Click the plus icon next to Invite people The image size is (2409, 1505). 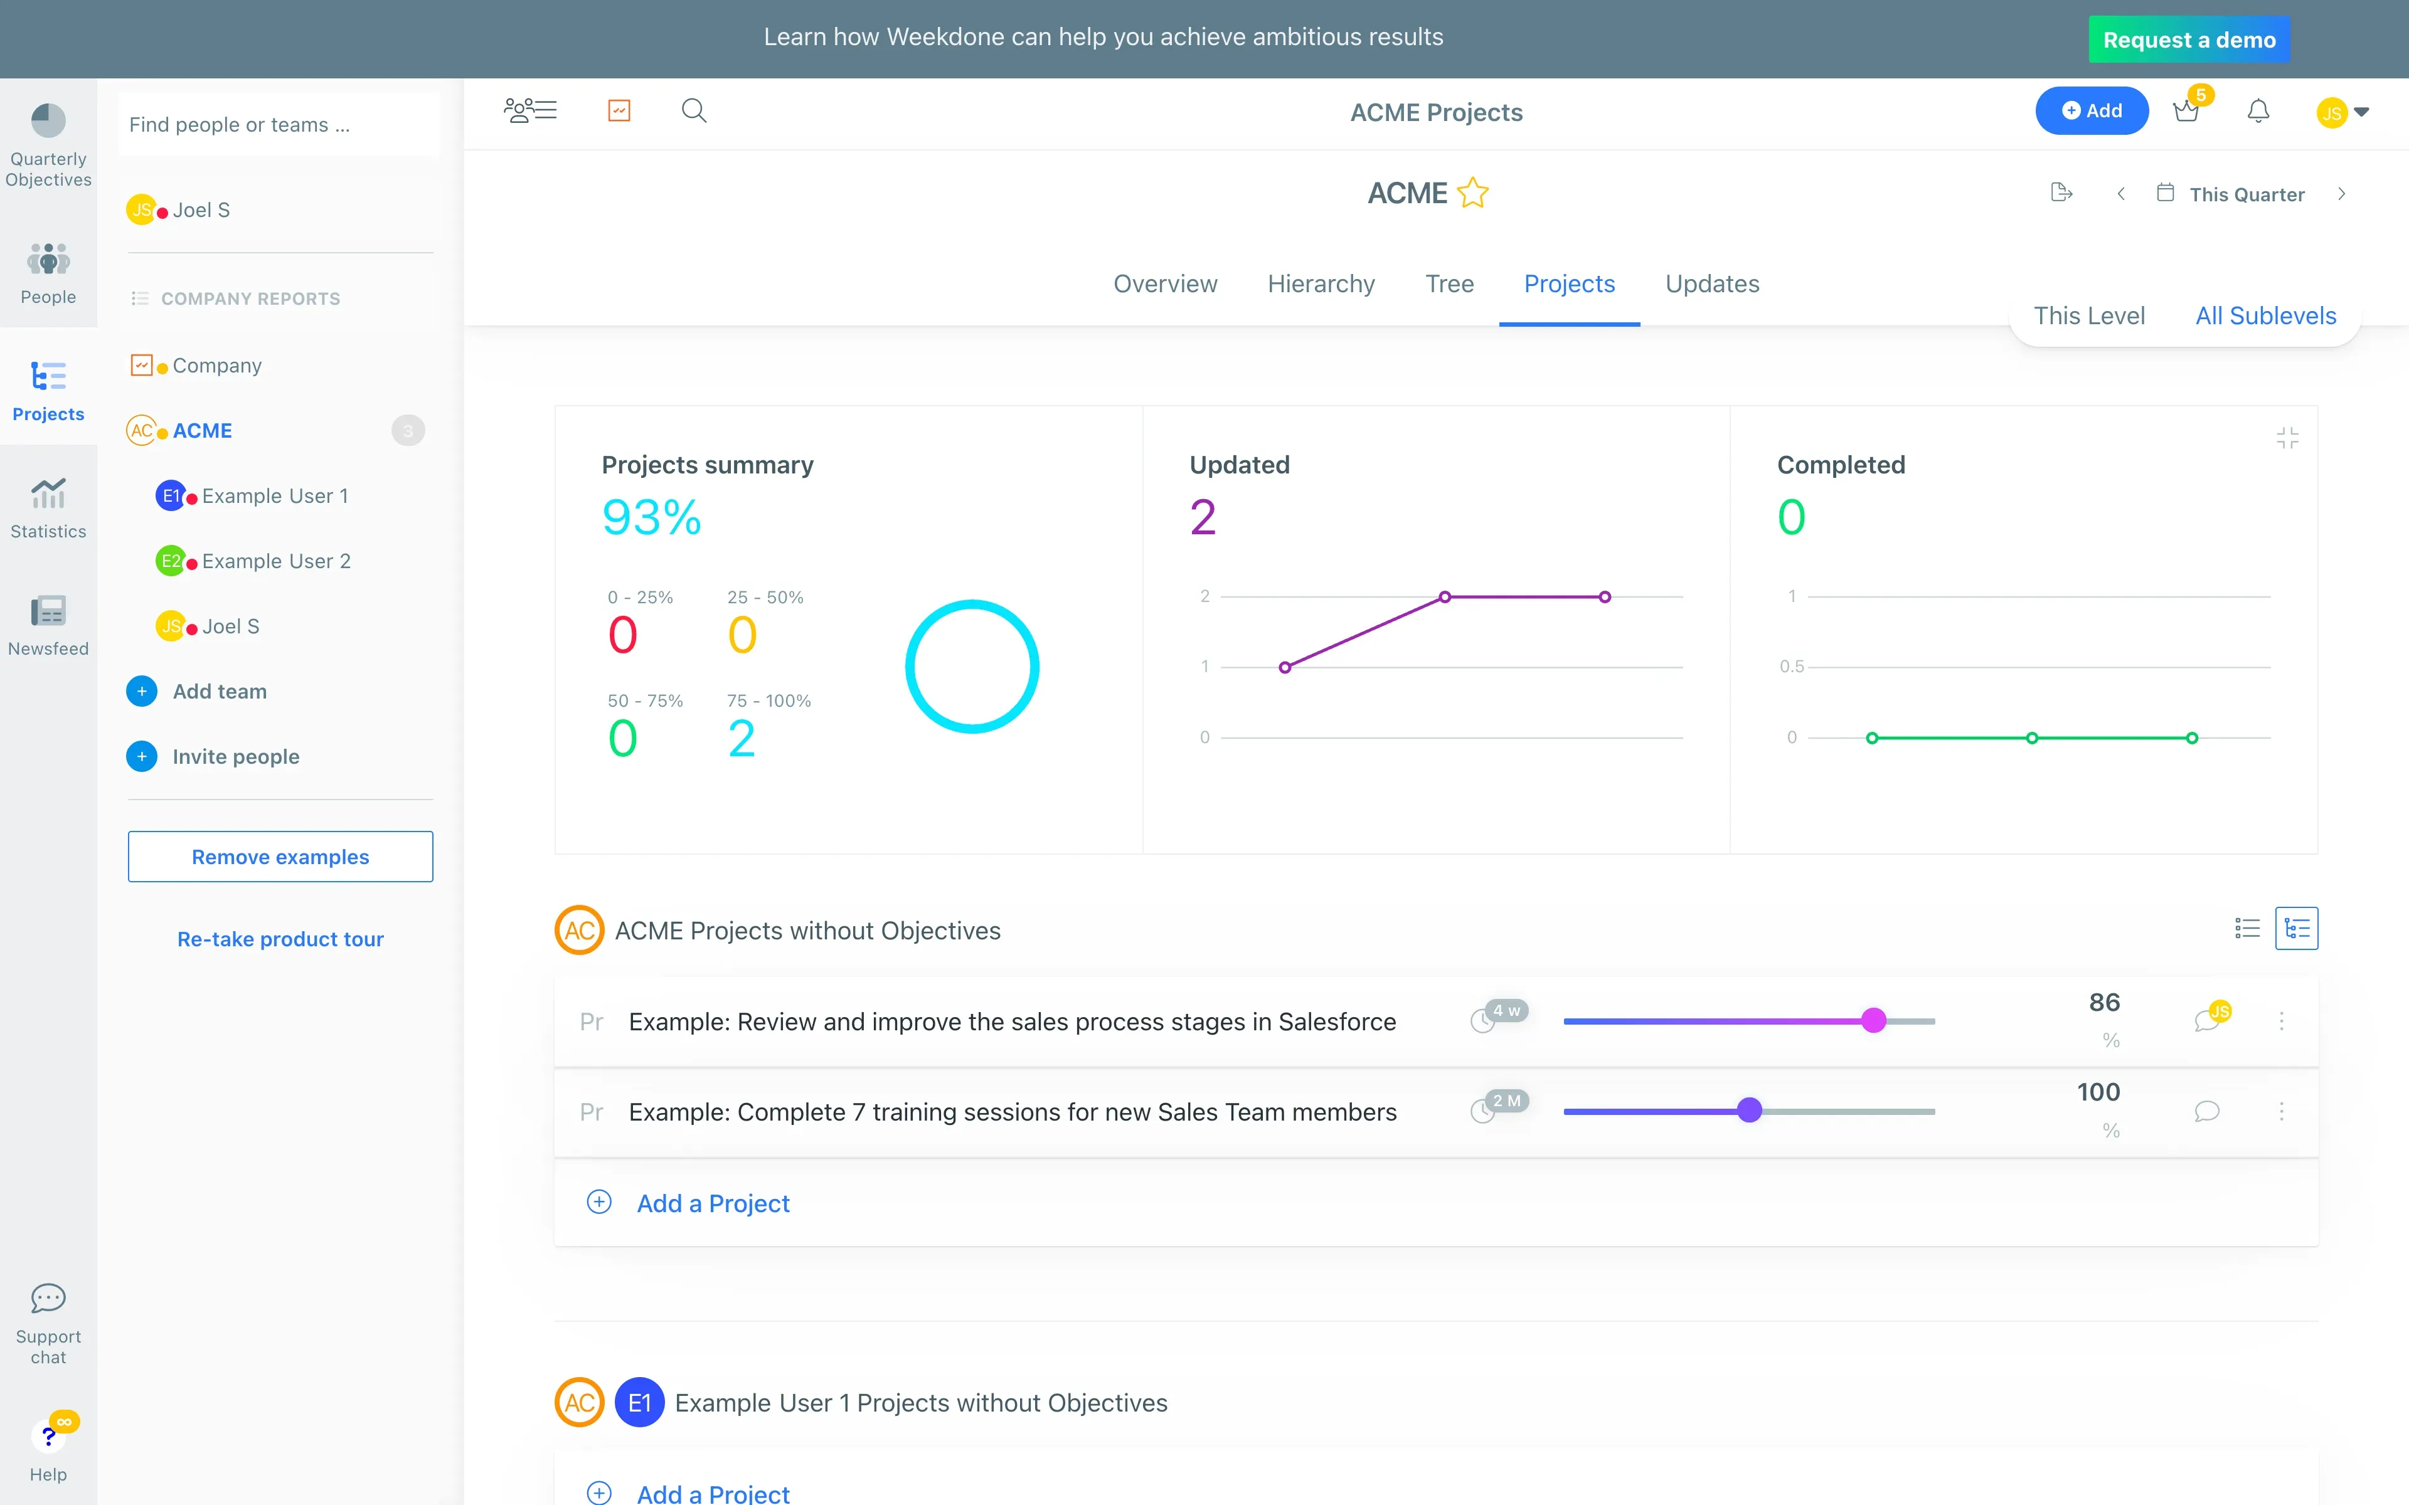coord(141,756)
